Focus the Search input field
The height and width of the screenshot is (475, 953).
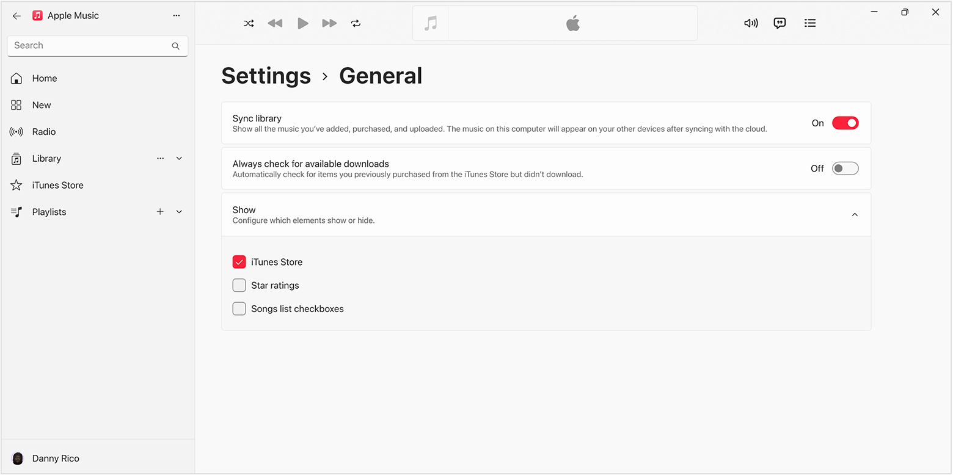pyautogui.click(x=97, y=46)
